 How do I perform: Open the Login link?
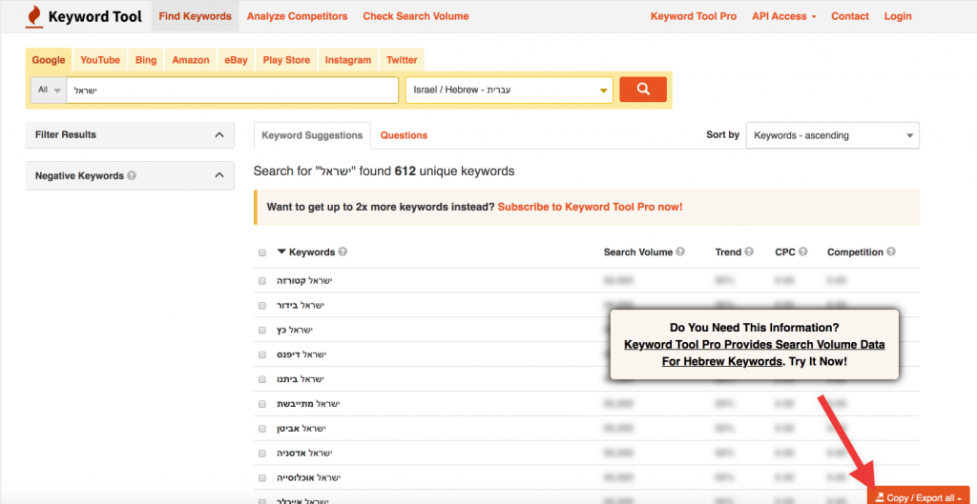pos(898,16)
